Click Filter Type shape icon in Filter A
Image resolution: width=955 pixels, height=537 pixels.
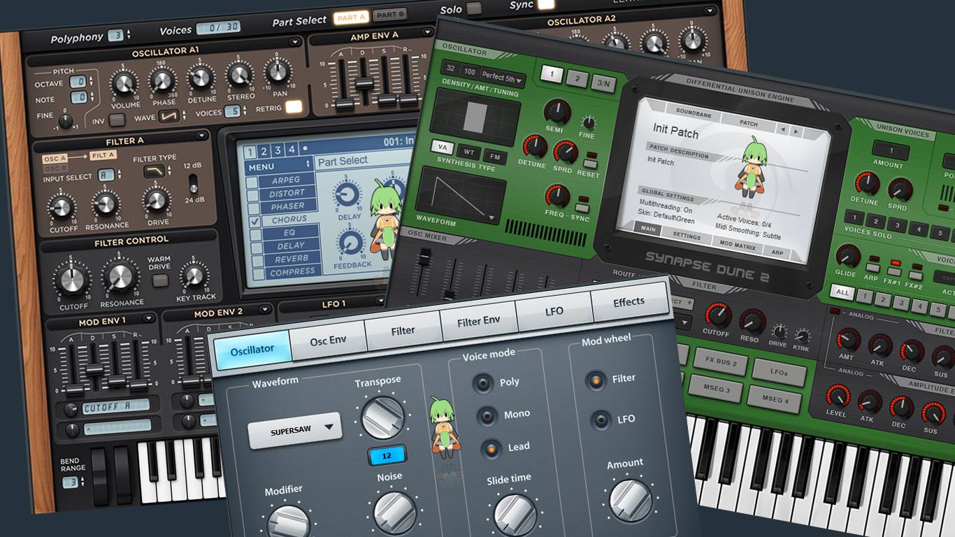(x=154, y=171)
